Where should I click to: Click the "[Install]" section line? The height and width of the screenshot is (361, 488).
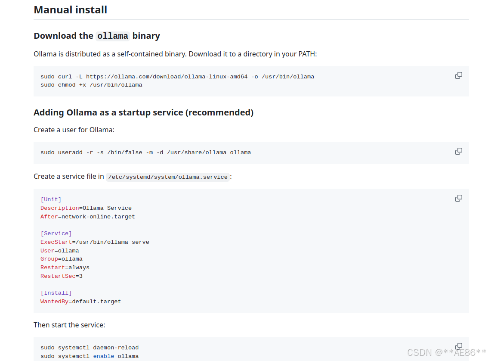(x=56, y=293)
